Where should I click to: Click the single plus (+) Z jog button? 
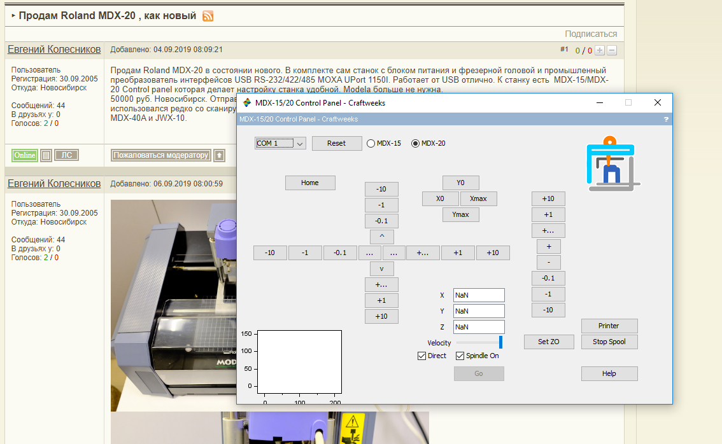(549, 247)
